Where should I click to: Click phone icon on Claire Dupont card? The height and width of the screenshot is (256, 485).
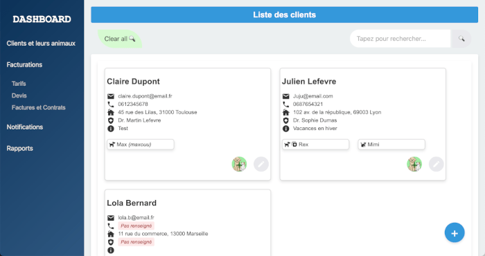(111, 104)
